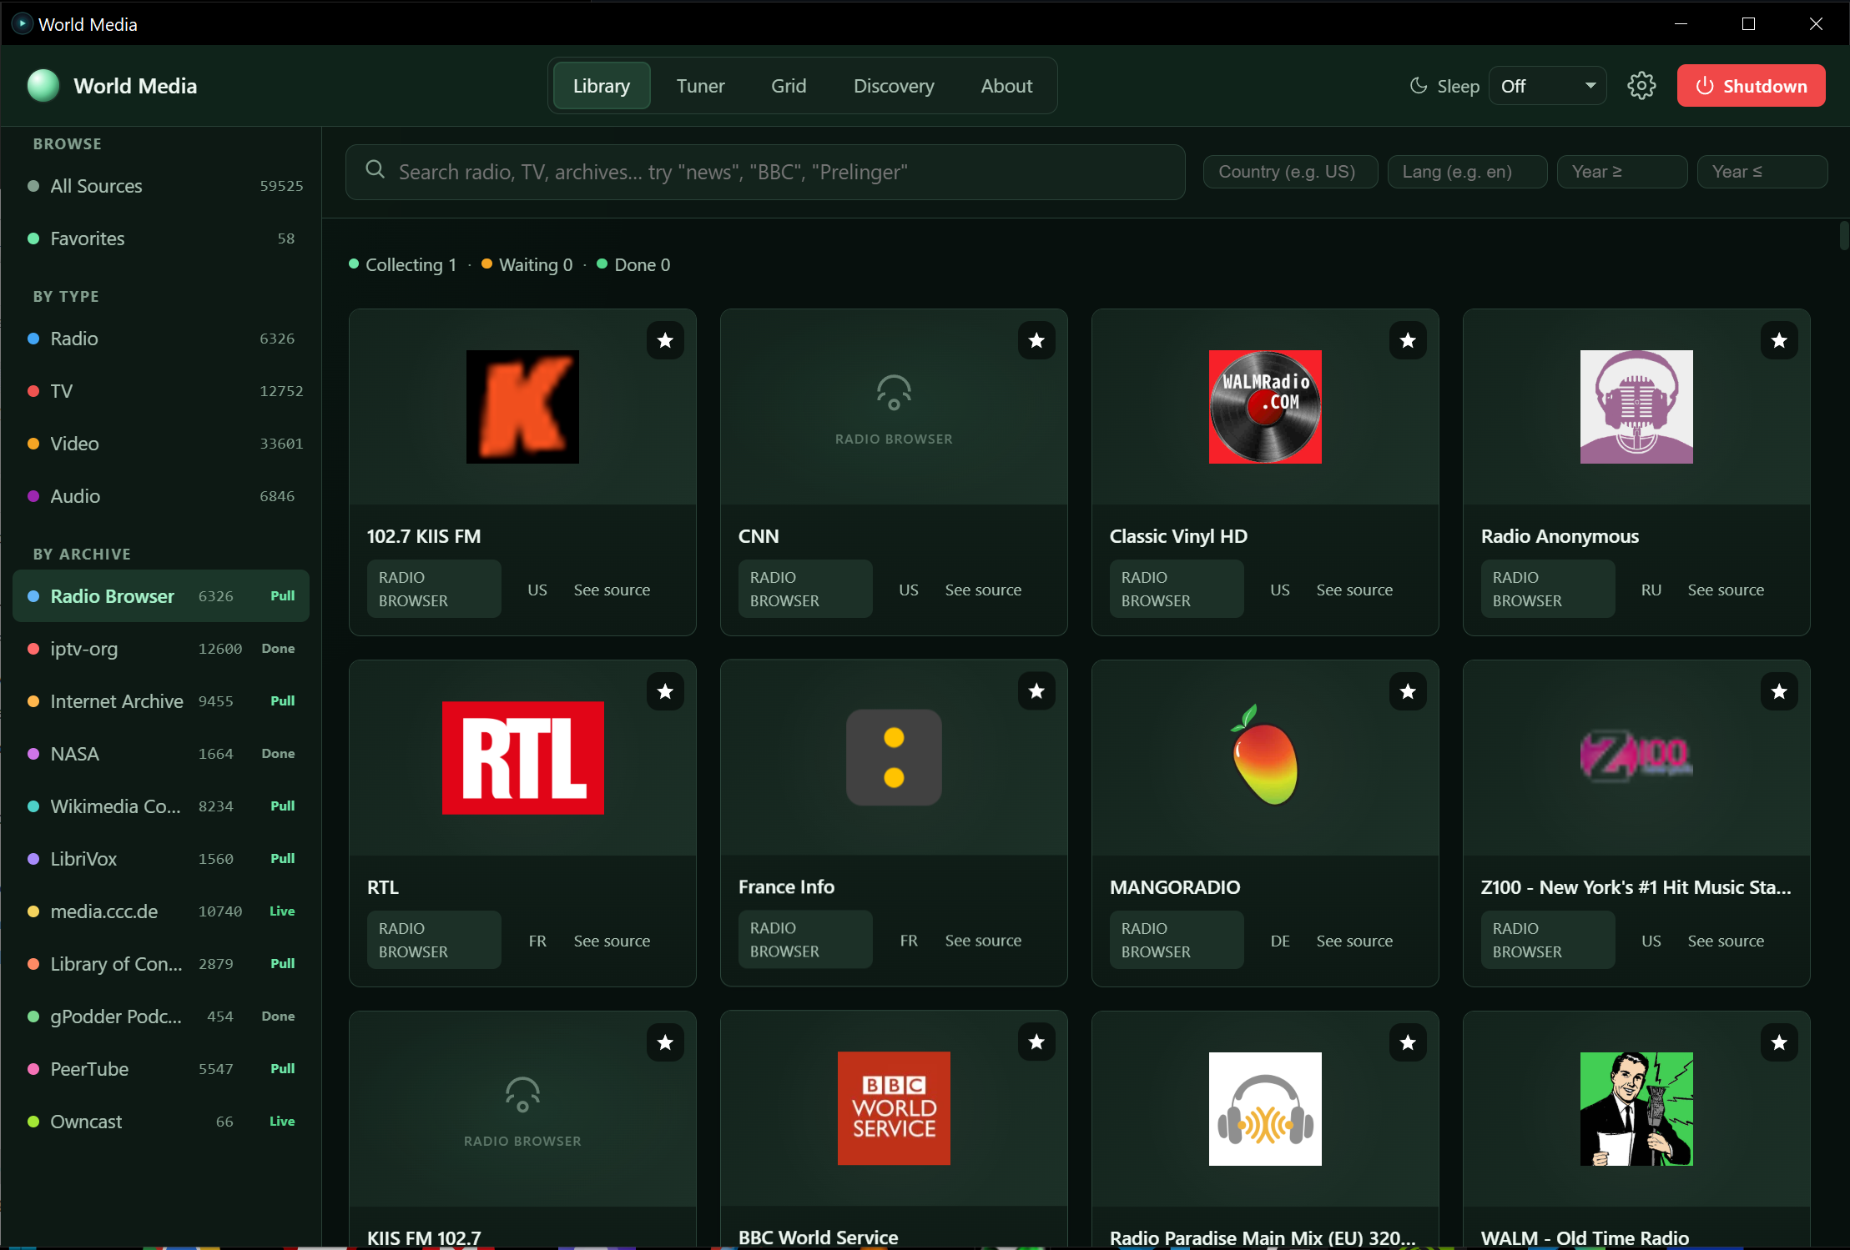Open settings gear icon
Image resolution: width=1850 pixels, height=1250 pixels.
click(1641, 86)
